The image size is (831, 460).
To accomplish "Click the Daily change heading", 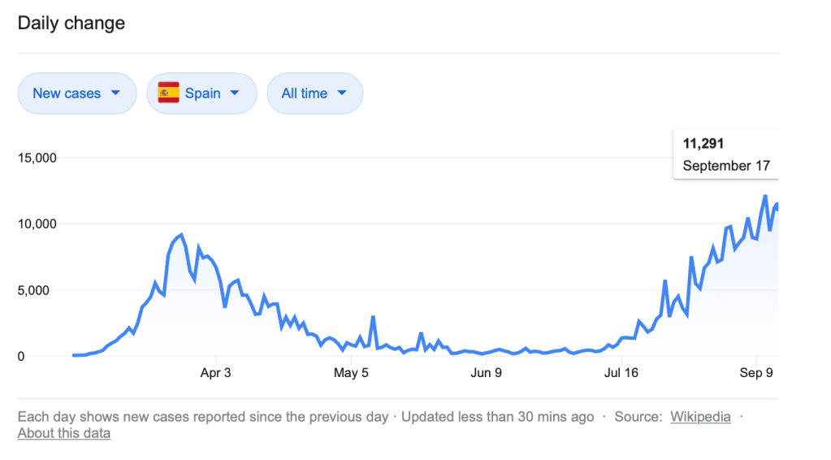I will (x=71, y=23).
